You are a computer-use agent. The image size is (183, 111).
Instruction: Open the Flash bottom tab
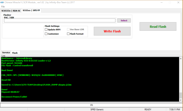pyautogui.click(x=15, y=53)
